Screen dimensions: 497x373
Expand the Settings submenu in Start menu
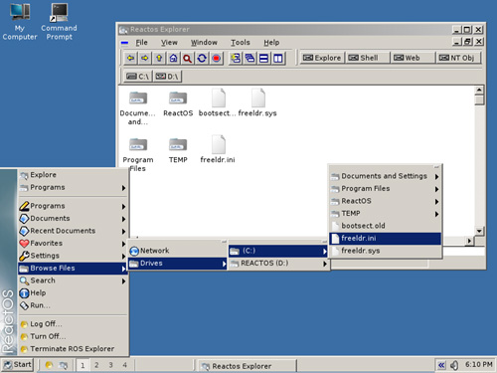click(x=73, y=256)
